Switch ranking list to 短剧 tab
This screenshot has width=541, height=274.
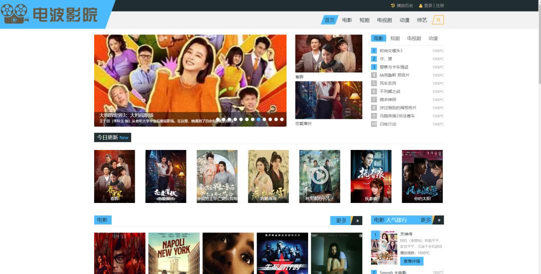click(395, 38)
